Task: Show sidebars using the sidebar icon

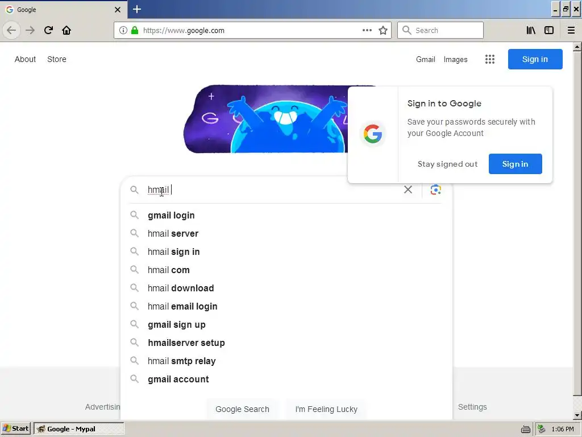Action: tap(549, 31)
